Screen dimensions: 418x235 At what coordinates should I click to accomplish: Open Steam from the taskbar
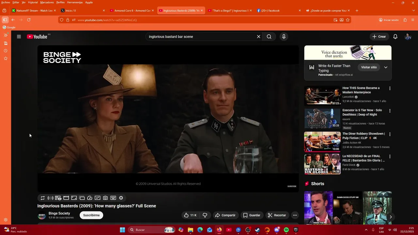point(257,230)
